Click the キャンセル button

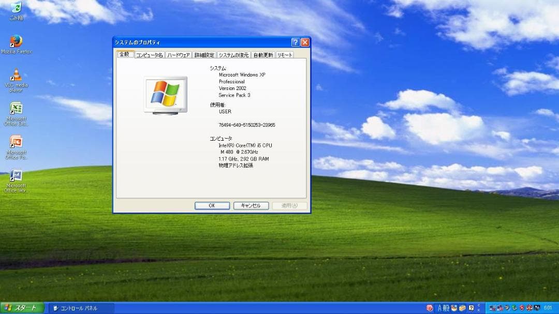coord(251,205)
